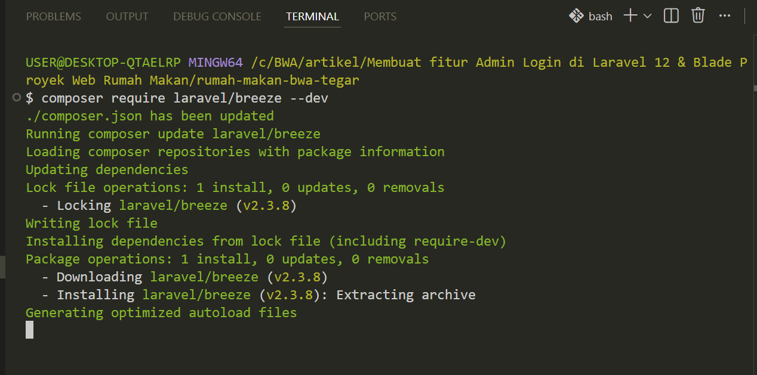
Task: Split the terminal panel
Action: 671,16
